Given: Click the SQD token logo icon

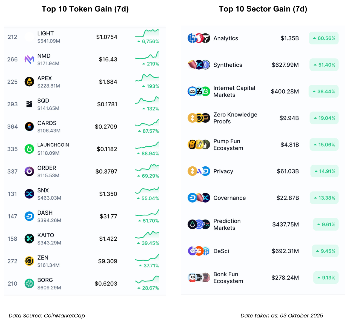Looking at the screenshot, I should click(29, 104).
